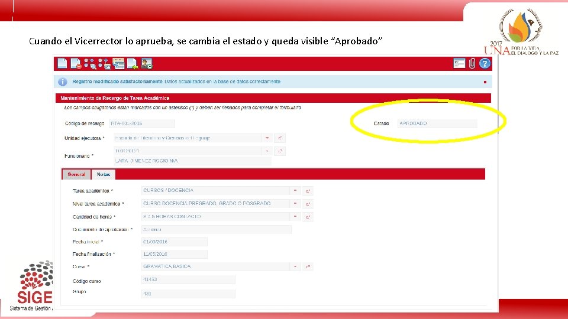Expand the Unidad ejecutora dropdown arrow
The height and width of the screenshot is (319, 568).
tap(267, 138)
